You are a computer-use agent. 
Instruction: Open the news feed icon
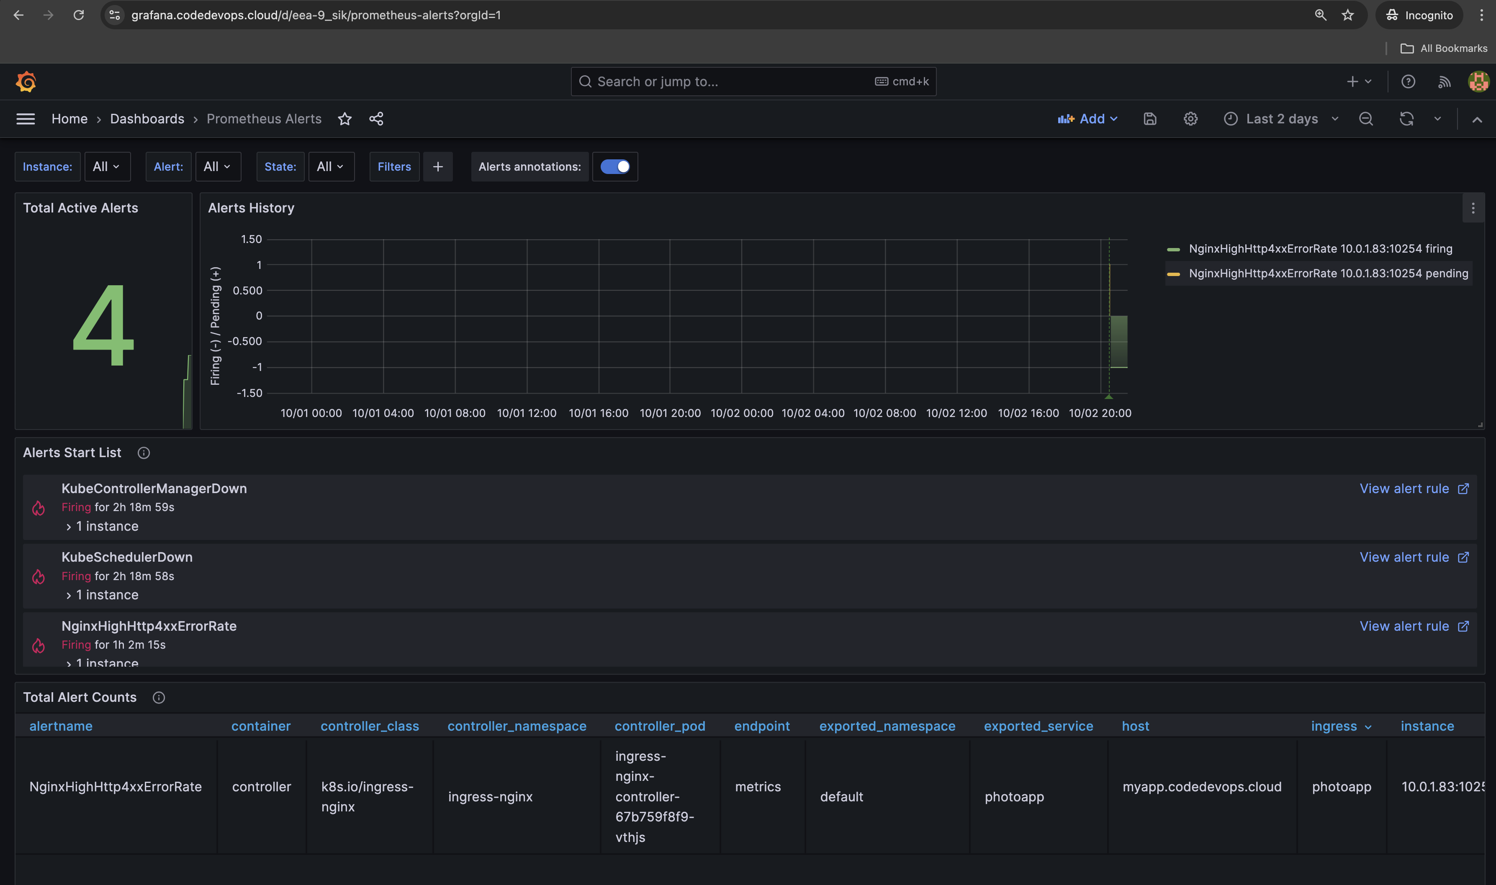[1444, 82]
